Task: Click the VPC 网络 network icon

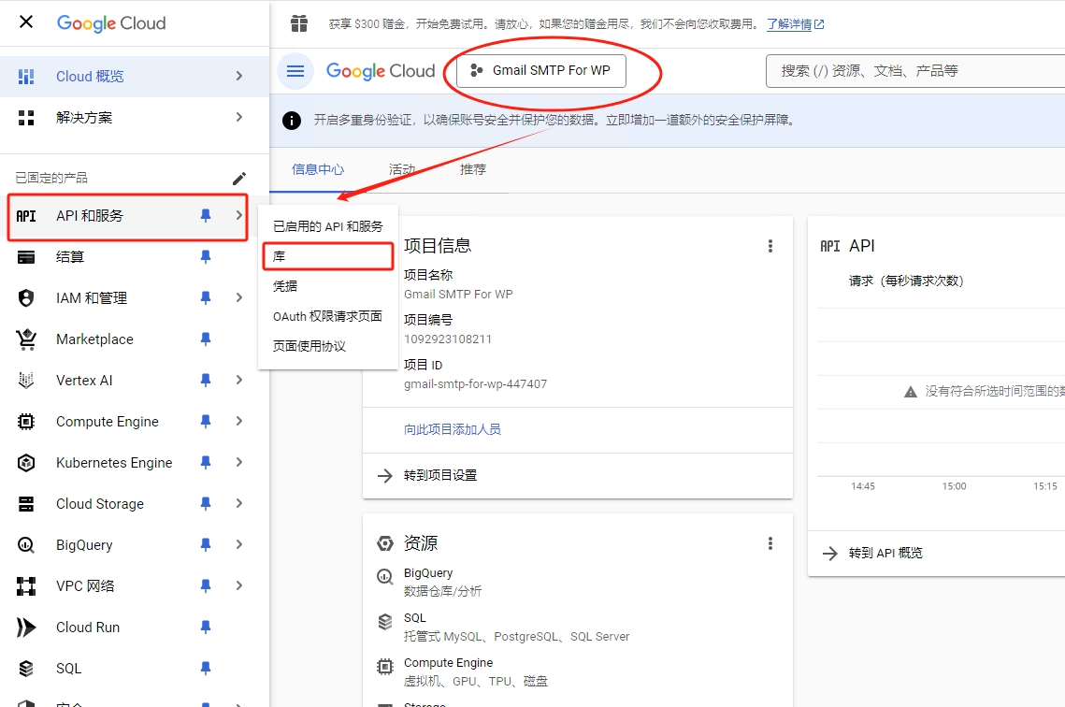Action: tap(26, 586)
